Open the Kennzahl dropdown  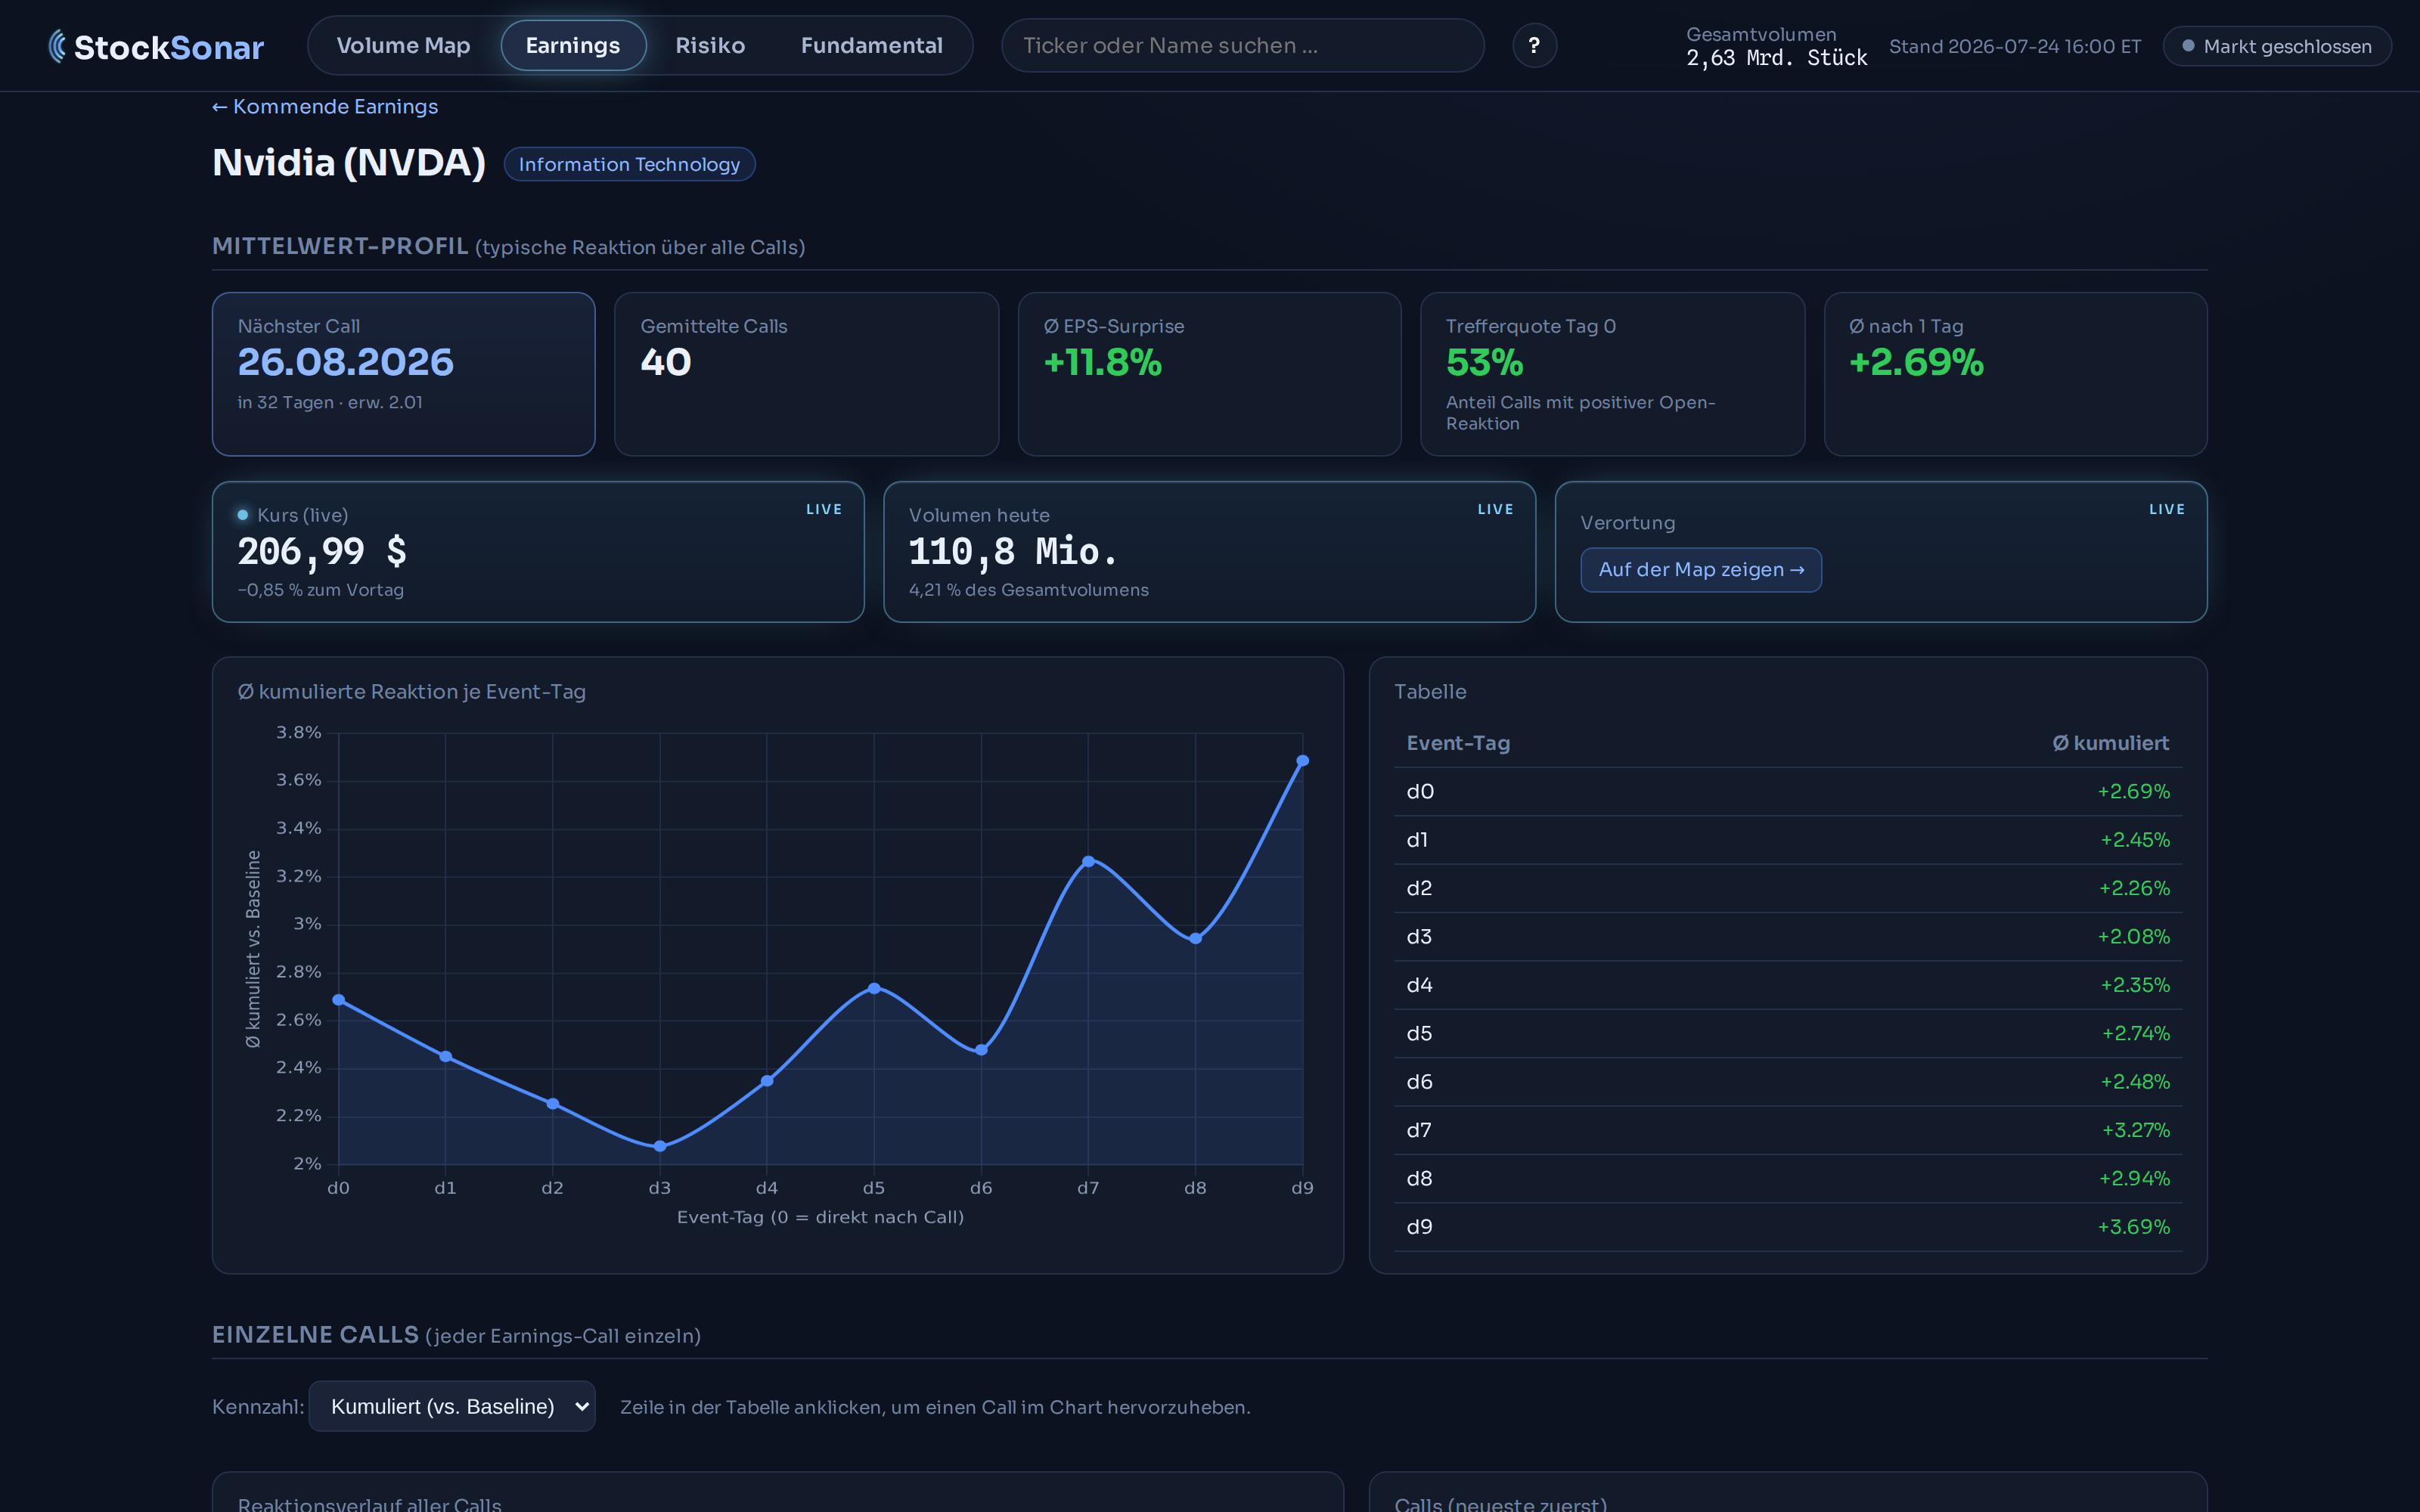452,1406
